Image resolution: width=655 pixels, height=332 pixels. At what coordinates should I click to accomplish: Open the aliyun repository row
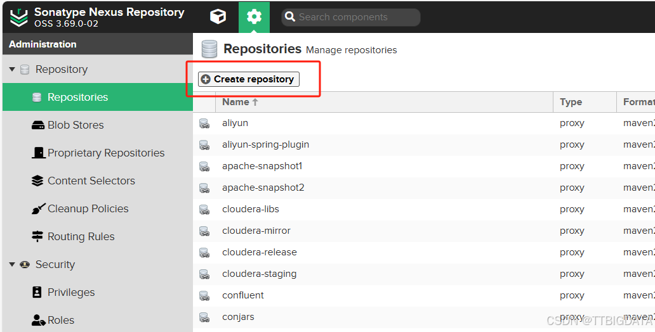pos(424,123)
